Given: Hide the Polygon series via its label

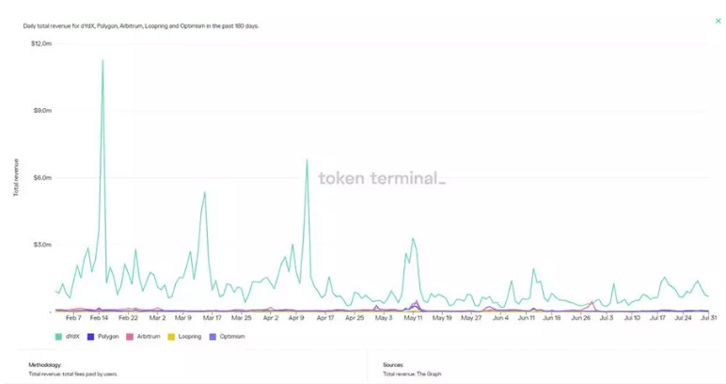Looking at the screenshot, I should 107,336.
